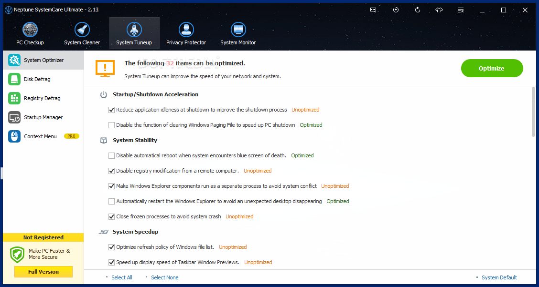The height and width of the screenshot is (287, 539).
Task: Click the Select All link
Action: point(122,277)
